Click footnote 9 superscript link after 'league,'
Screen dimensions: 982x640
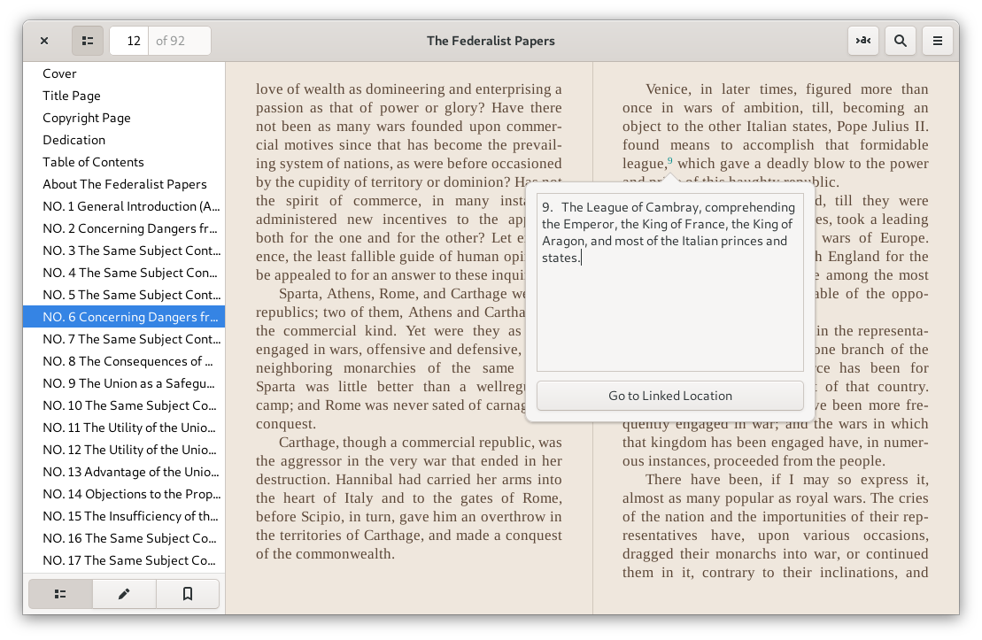669,160
